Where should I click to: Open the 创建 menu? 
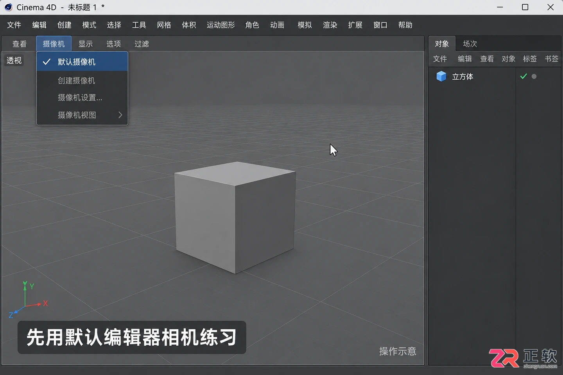[64, 25]
